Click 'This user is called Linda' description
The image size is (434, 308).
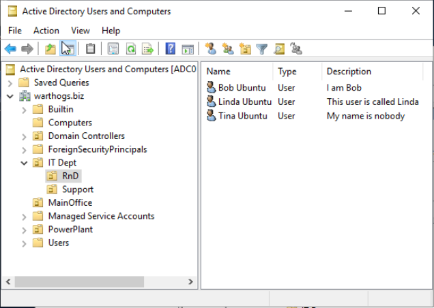[373, 102]
